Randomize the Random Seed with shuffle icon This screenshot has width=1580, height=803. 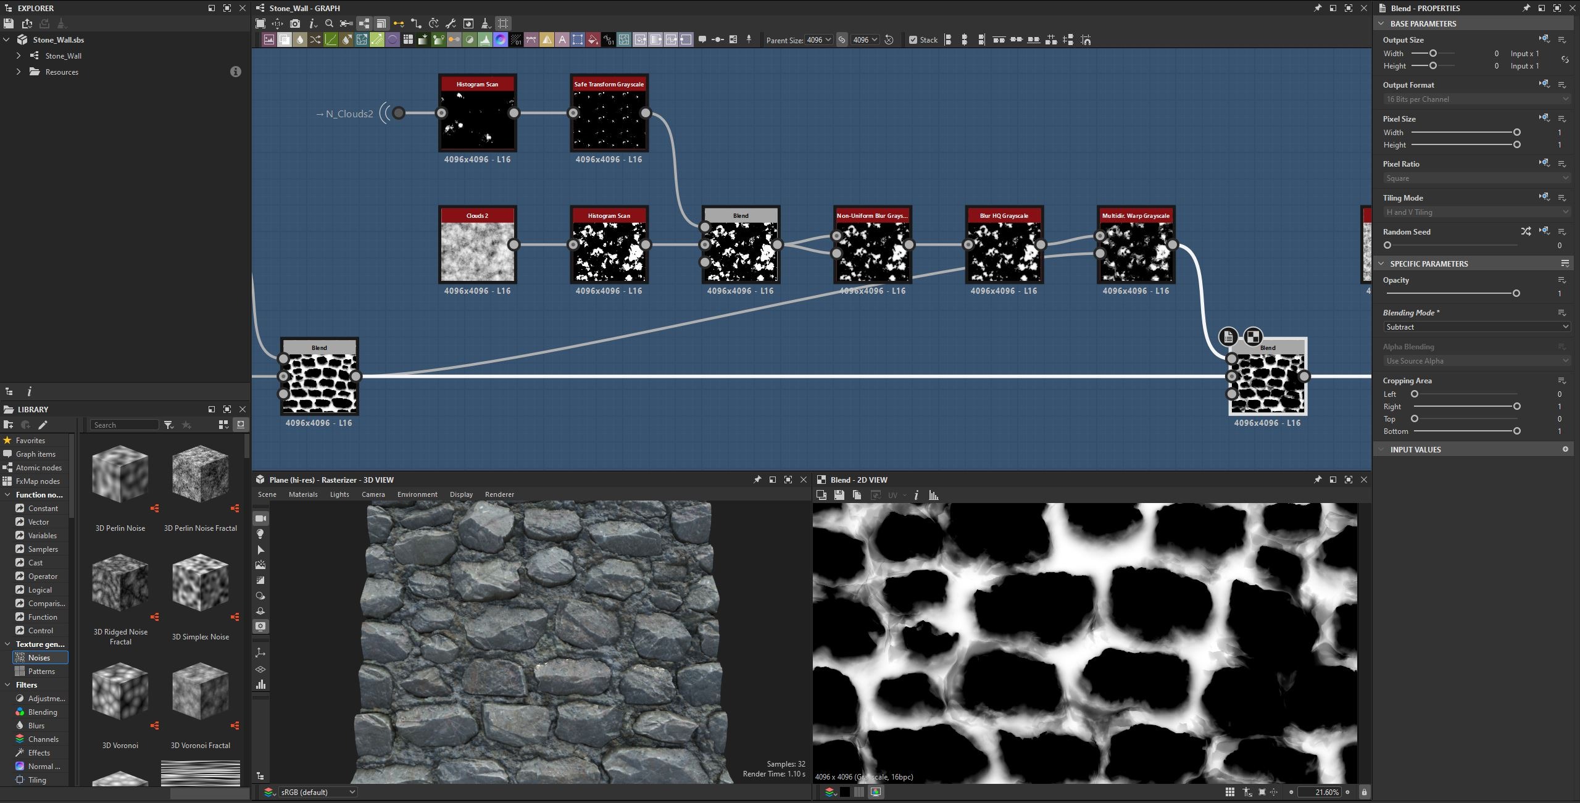coord(1526,231)
